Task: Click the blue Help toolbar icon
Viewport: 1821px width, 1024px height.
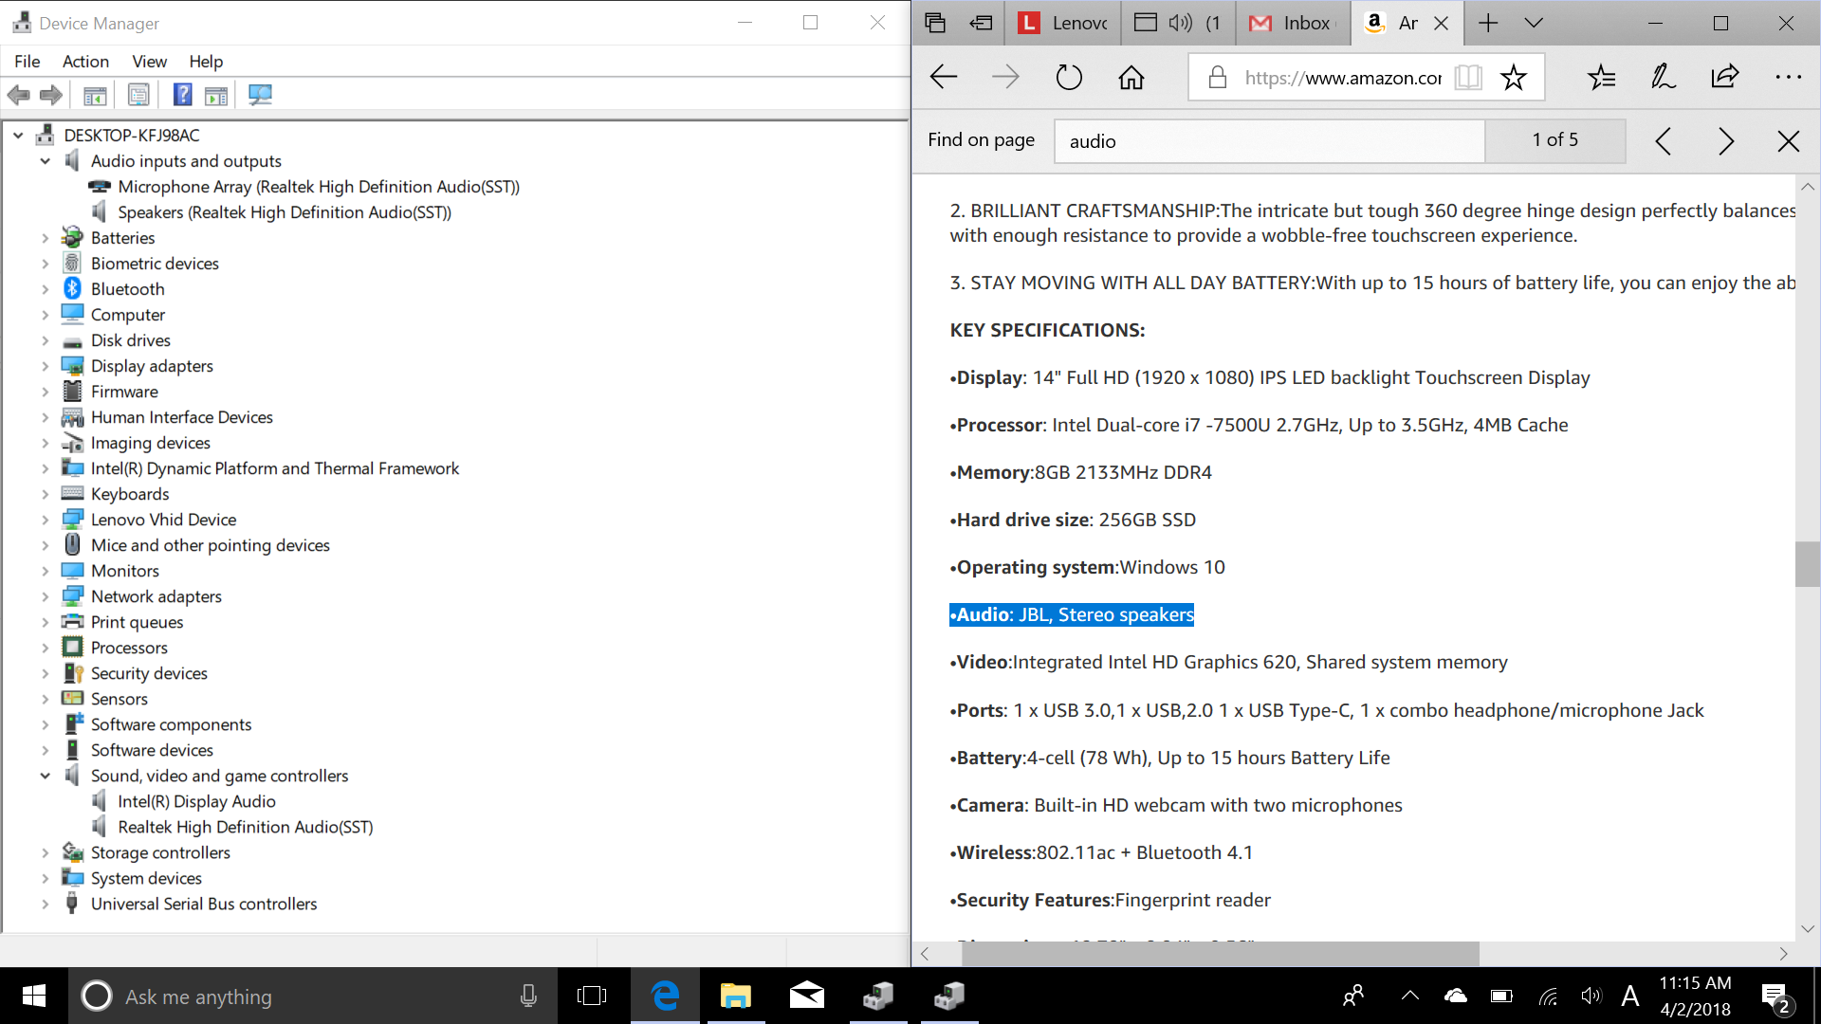Action: (x=183, y=95)
